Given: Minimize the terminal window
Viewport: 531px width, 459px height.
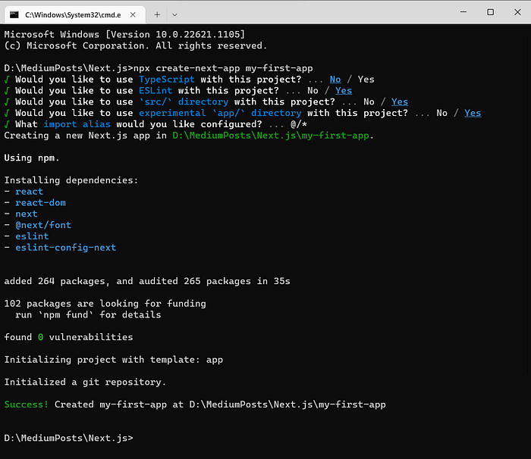Looking at the screenshot, I should click(463, 12).
